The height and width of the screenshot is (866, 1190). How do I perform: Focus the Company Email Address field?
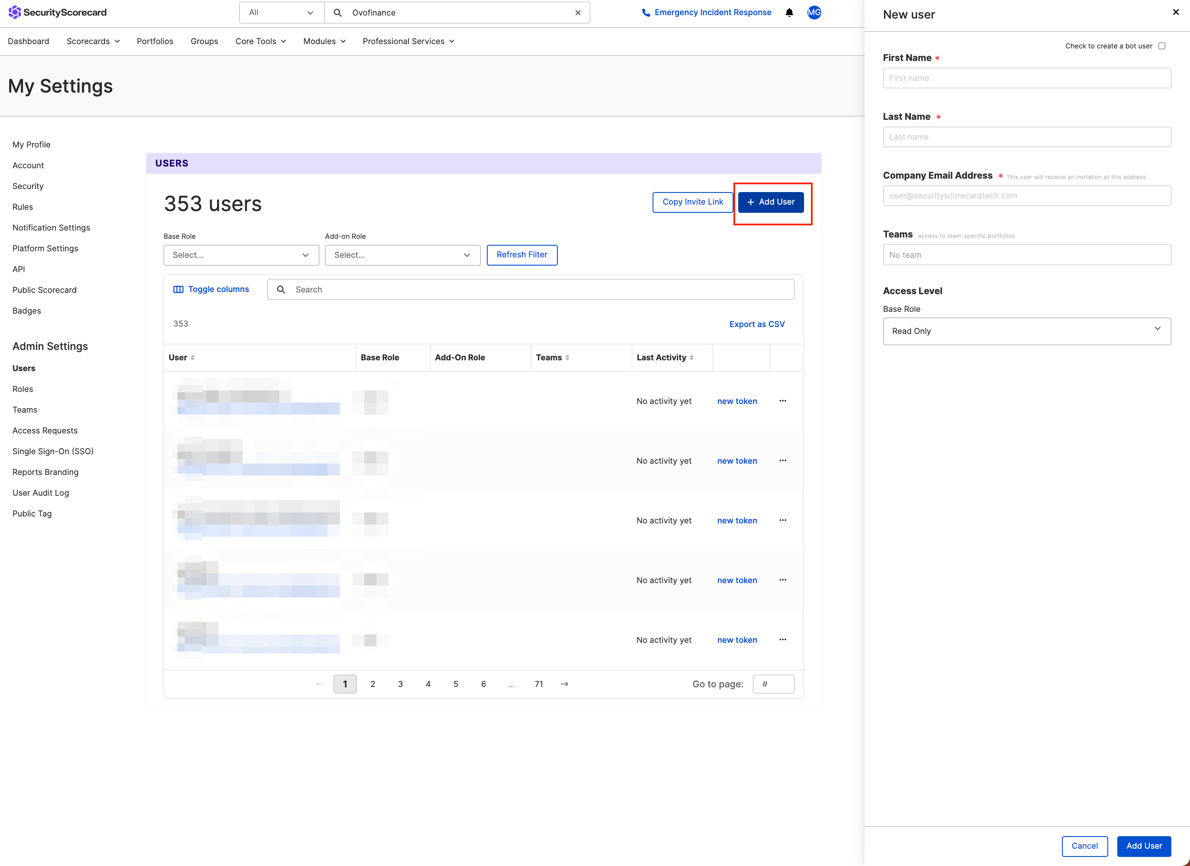(1027, 196)
